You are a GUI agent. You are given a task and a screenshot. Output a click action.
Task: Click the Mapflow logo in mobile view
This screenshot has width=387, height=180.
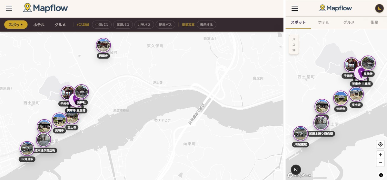point(335,8)
